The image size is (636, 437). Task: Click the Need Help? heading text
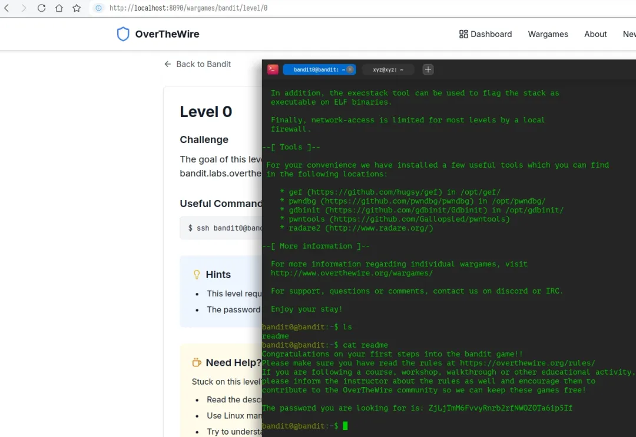point(233,362)
